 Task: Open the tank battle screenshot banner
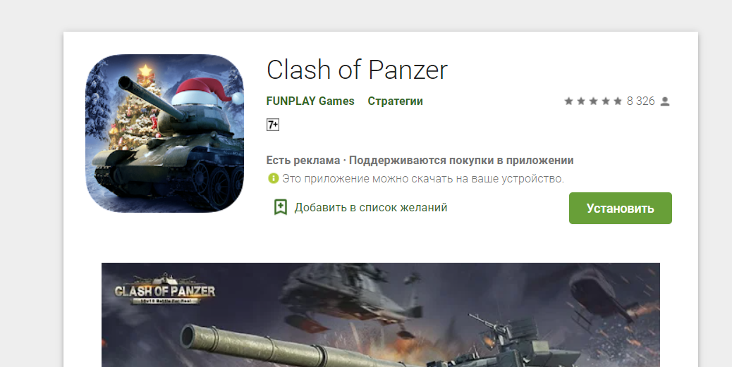point(381,315)
